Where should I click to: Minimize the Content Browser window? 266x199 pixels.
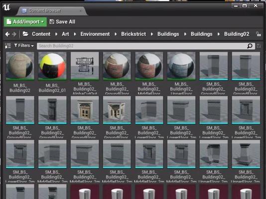(x=236, y=6)
